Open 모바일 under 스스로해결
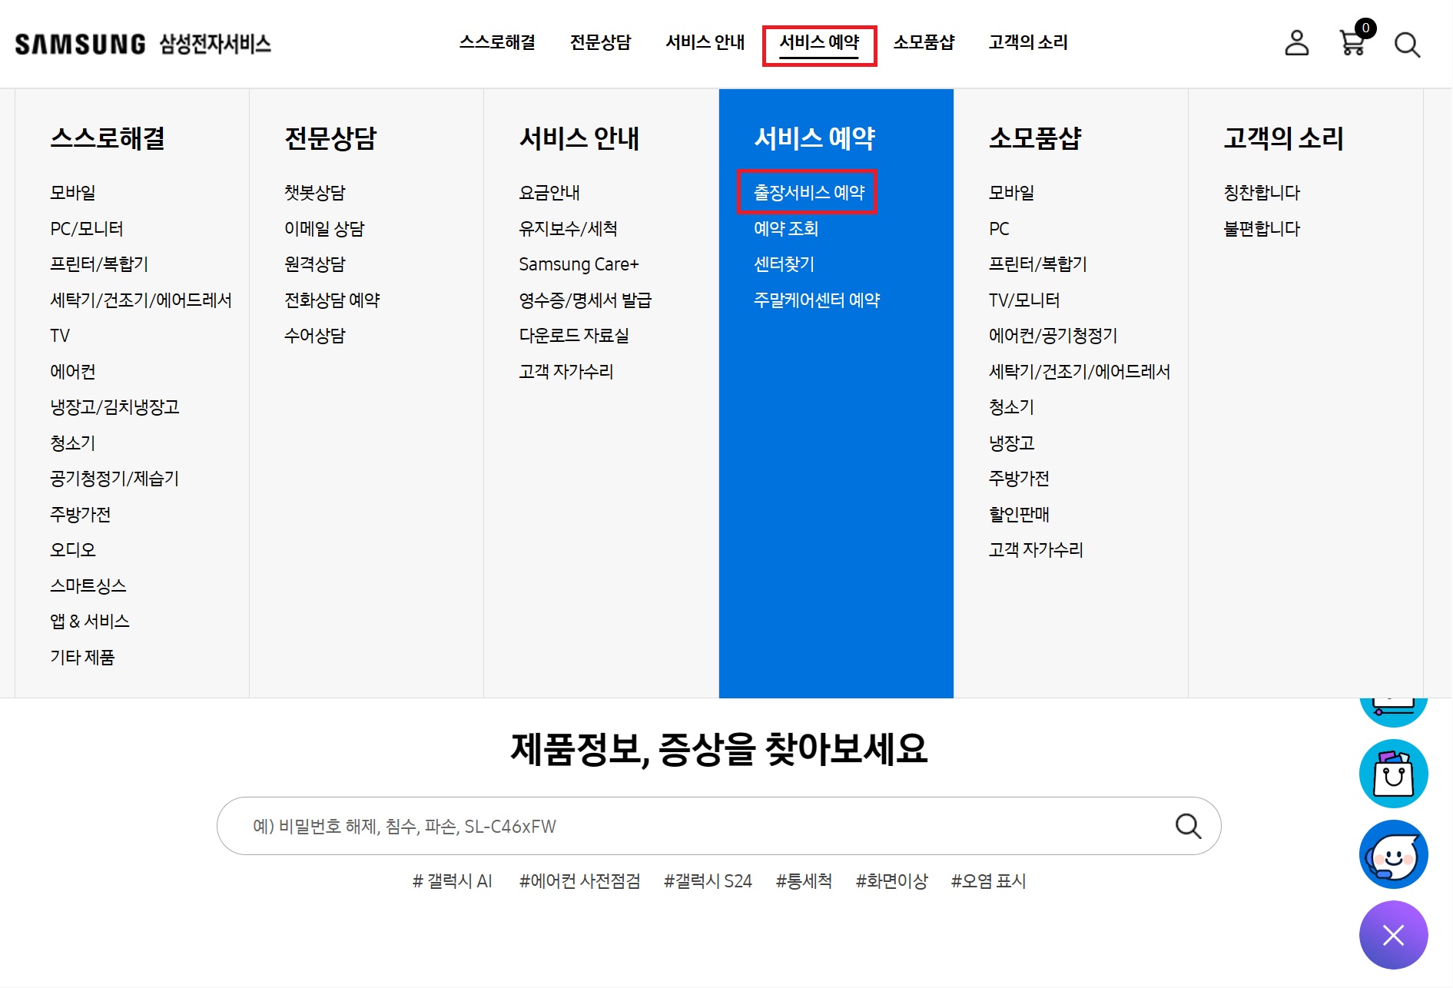 point(73,192)
